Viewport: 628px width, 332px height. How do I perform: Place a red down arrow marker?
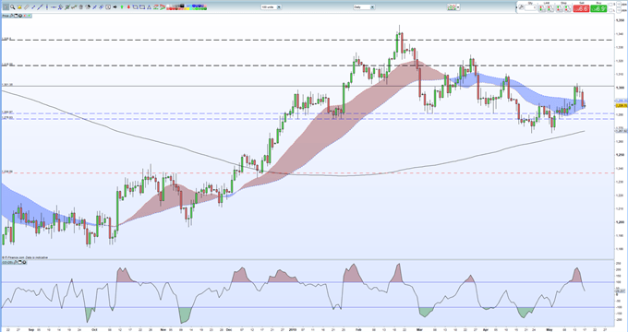(128, 6)
